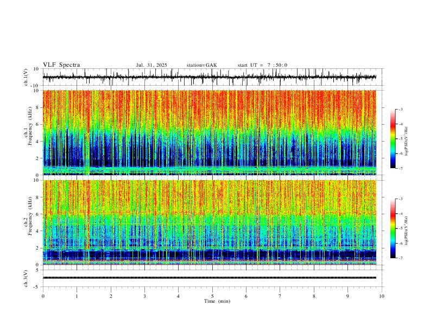
Task: Click the VLF Spectra title text
Action: [x=61, y=65]
